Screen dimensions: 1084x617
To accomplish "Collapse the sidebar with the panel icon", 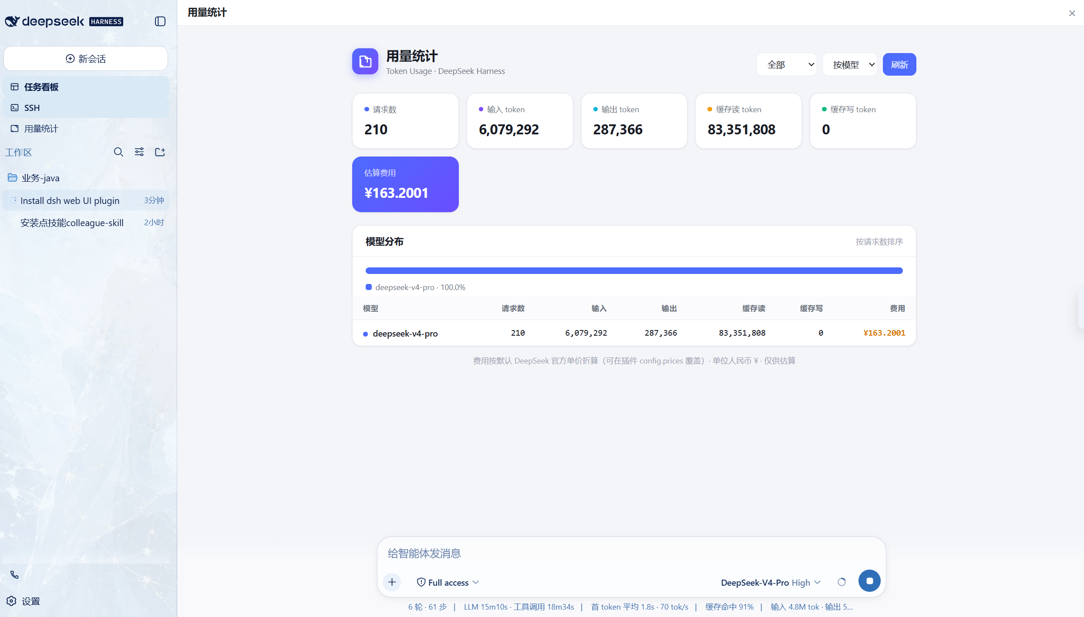I will 160,21.
